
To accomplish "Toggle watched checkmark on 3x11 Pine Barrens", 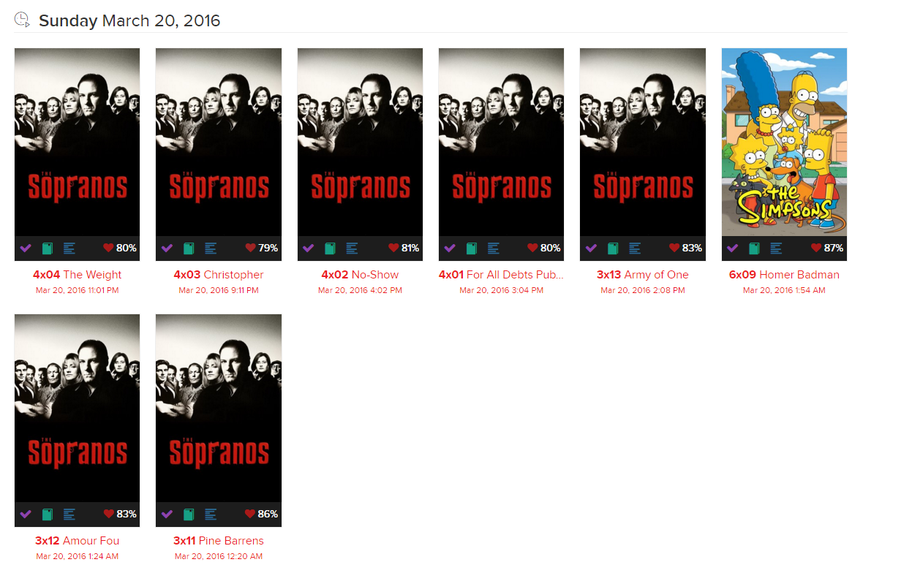I will coord(167,515).
